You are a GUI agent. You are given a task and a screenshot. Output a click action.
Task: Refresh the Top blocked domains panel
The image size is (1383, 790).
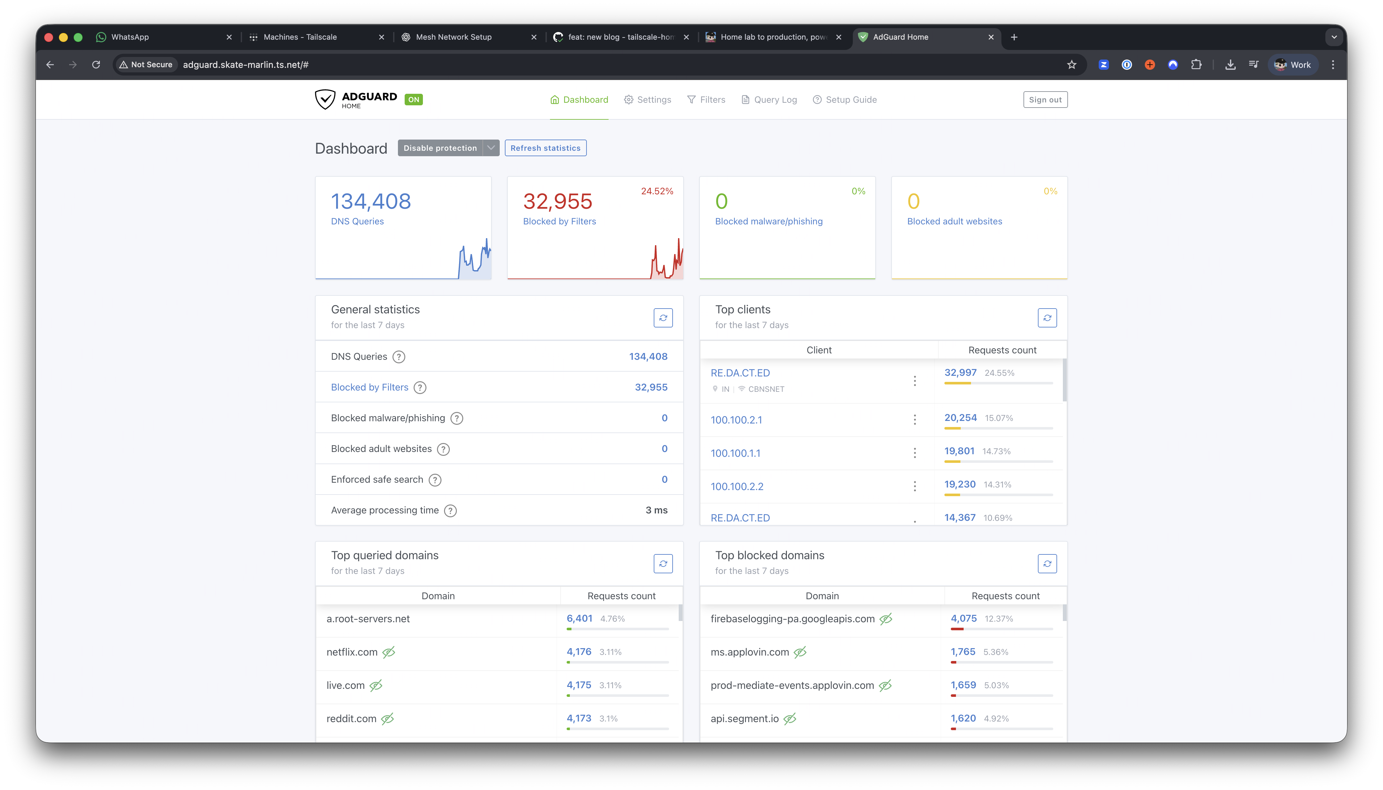point(1047,564)
